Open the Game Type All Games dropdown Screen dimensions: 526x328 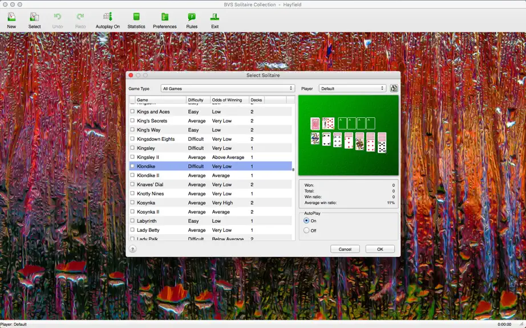click(228, 88)
